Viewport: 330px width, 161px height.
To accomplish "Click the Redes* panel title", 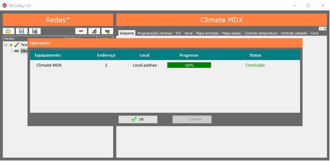I will coord(58,20).
